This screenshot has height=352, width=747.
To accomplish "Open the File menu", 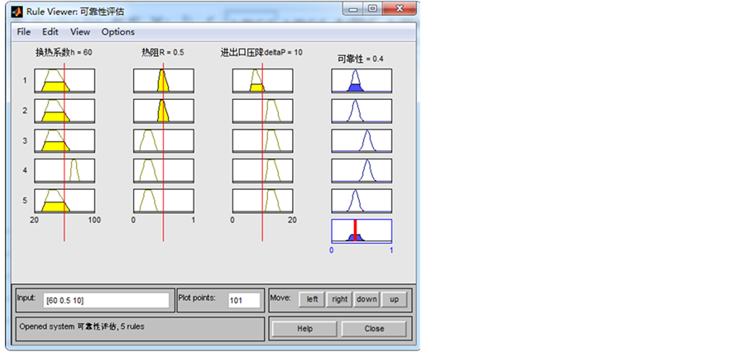I will point(23,32).
